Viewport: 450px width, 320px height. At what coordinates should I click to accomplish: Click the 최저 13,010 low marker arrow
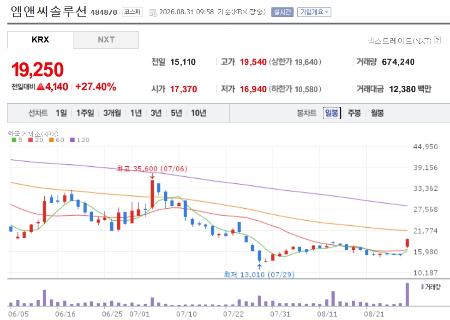259,266
